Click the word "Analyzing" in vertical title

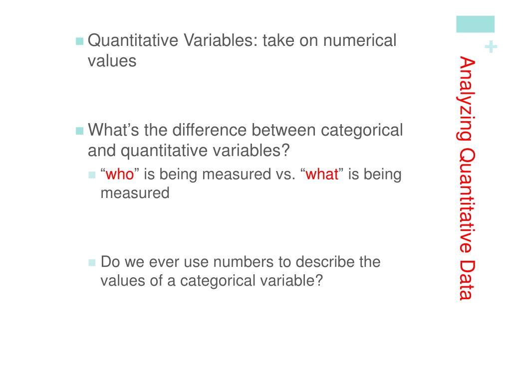click(x=467, y=98)
